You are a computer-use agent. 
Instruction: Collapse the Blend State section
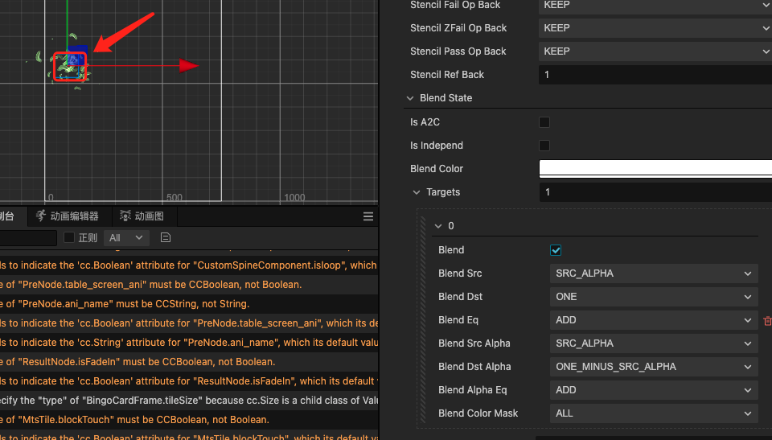coord(410,98)
